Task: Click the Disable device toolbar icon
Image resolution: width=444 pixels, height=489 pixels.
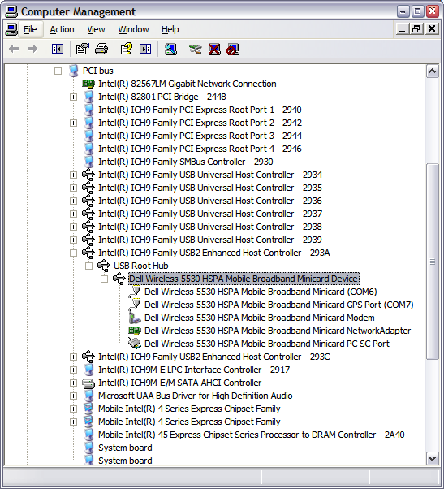Action: coord(233,49)
